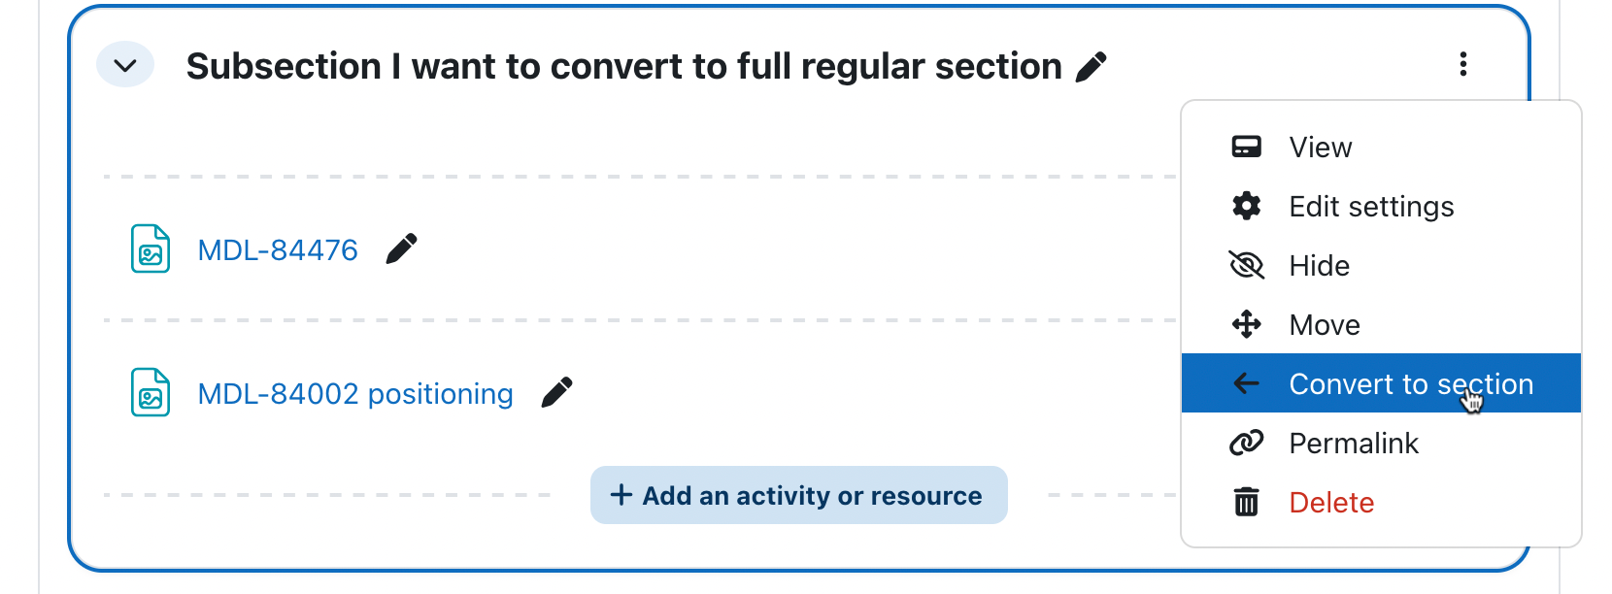The image size is (1612, 594).
Task: Click the MDL-84002 positioning activity icon
Action: tap(151, 392)
